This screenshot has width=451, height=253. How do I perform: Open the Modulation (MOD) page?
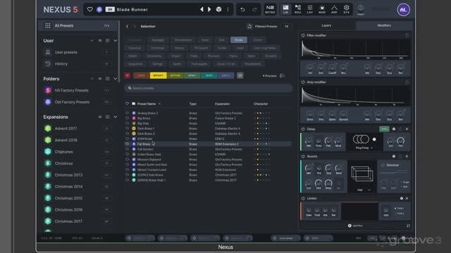point(322,9)
